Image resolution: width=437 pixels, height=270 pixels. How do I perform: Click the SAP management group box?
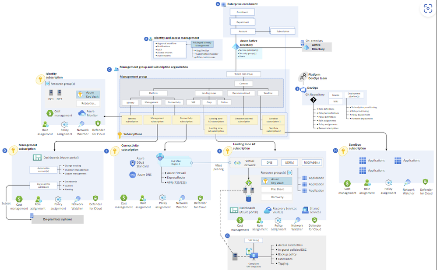click(194, 102)
